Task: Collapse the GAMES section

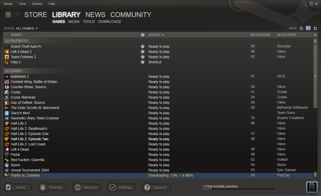Action: click(x=7, y=71)
